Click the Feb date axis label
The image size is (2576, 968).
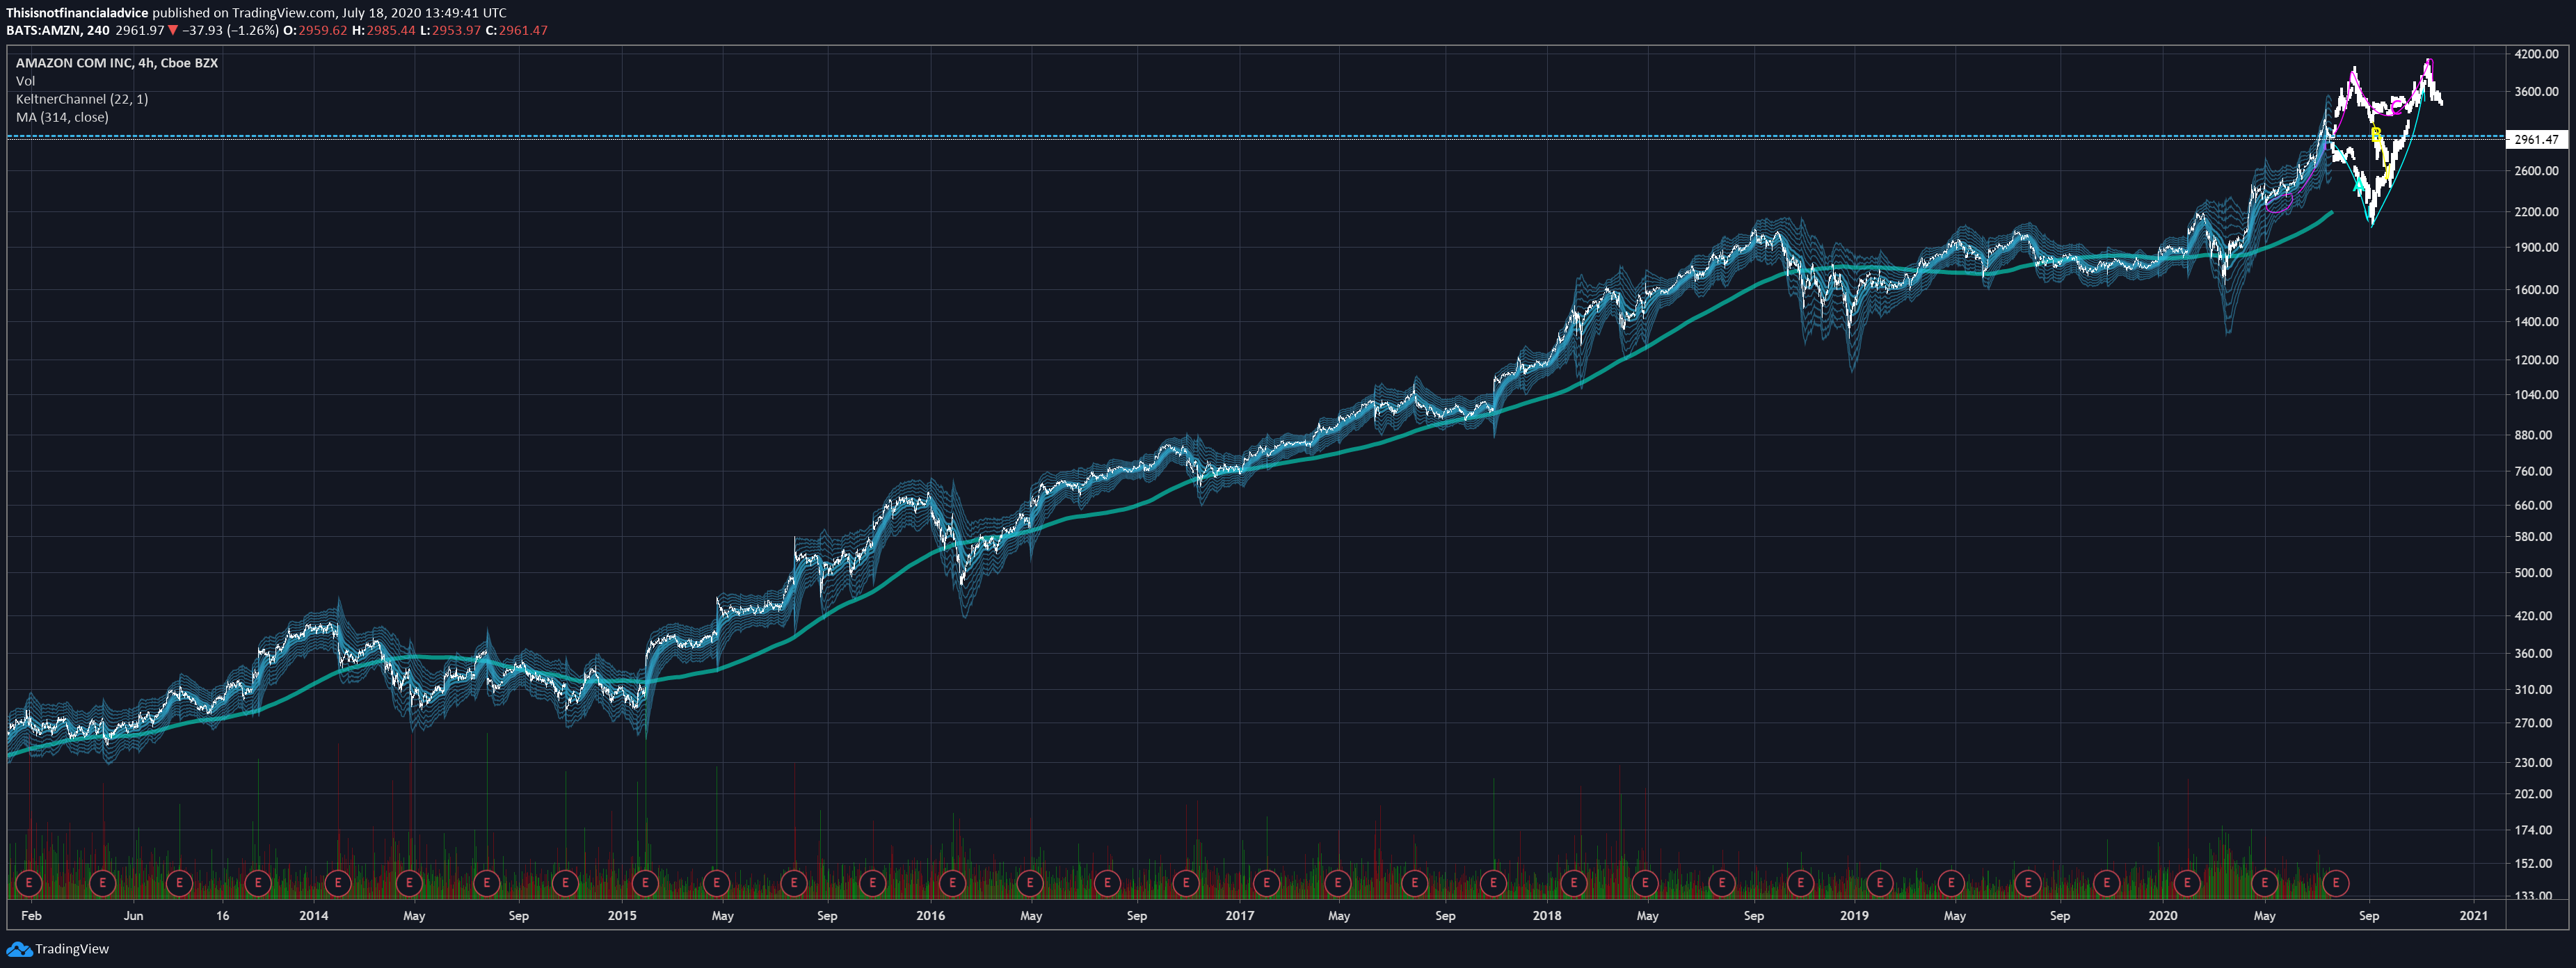(x=31, y=915)
